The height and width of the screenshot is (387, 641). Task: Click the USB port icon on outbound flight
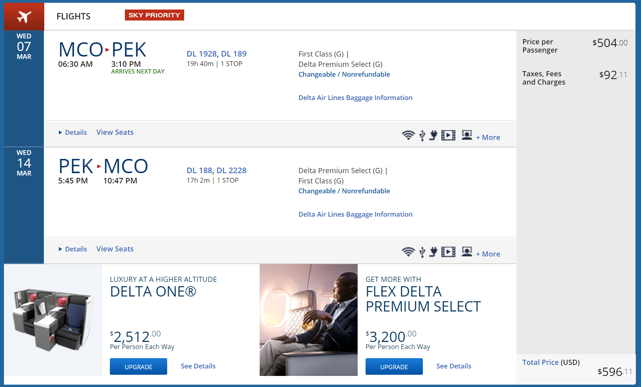click(422, 136)
